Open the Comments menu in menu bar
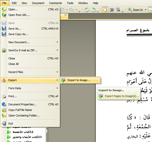Image resolution: width=152 pixels, height=142 pixels. [55, 3]
